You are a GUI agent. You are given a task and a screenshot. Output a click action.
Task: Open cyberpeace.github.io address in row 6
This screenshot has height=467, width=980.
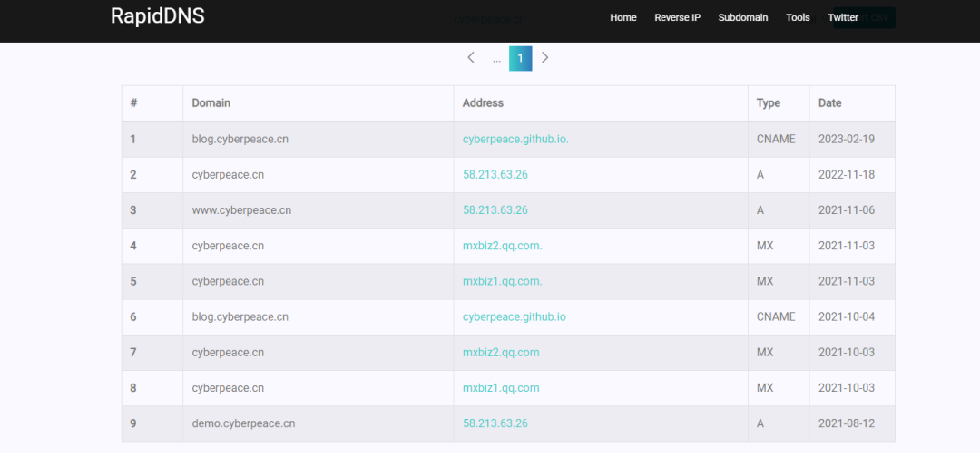coord(514,316)
